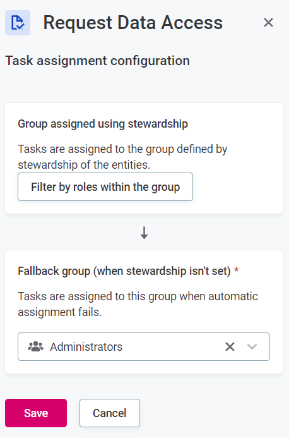Click the Request Data Access document icon
Image resolution: width=289 pixels, height=438 pixels.
point(18,23)
